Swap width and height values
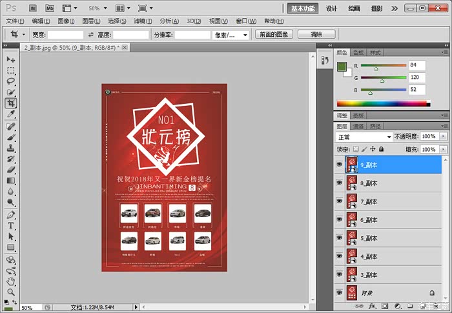 90,34
